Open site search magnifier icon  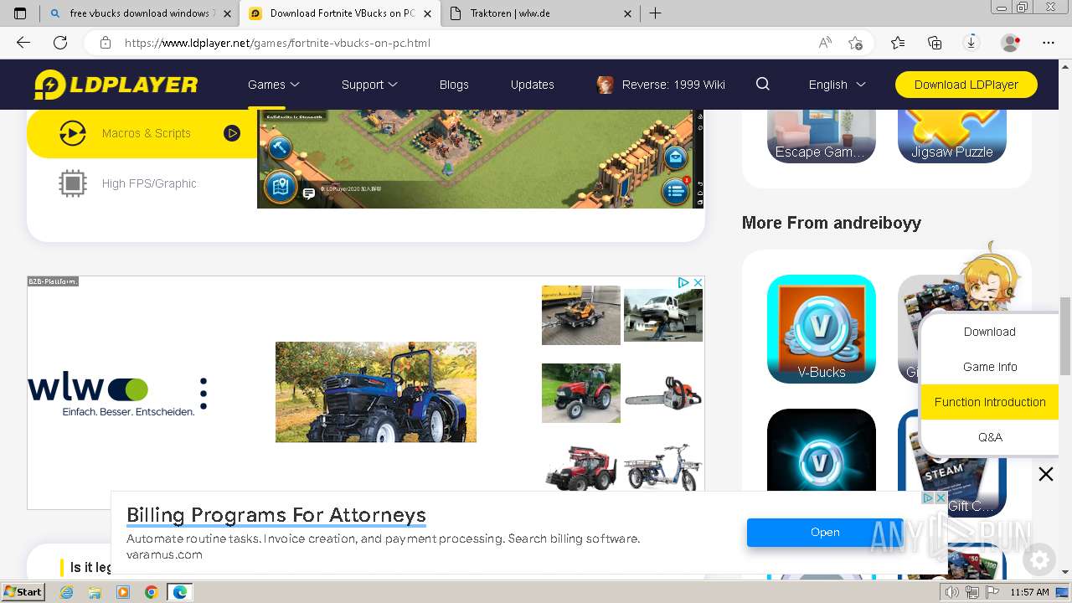click(762, 84)
